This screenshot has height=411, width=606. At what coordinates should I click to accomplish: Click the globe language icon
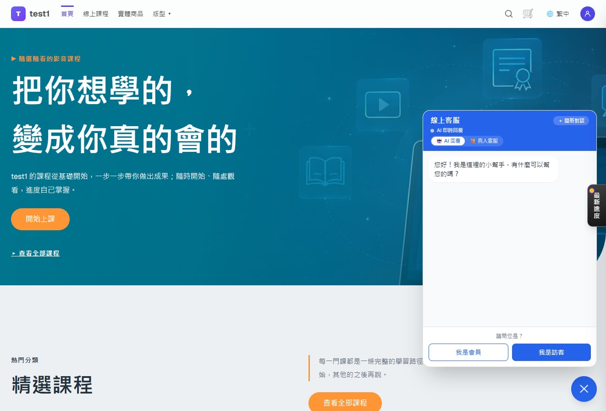click(550, 14)
